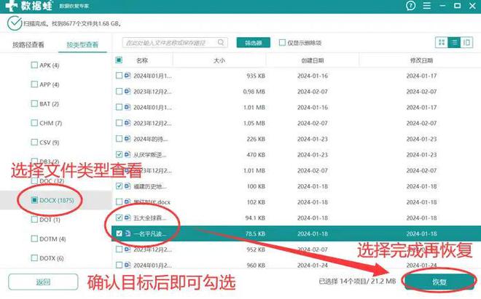Screen dimensions: 481x299
Task: Switch to 按路径查看 tab
Action: [x=28, y=44]
